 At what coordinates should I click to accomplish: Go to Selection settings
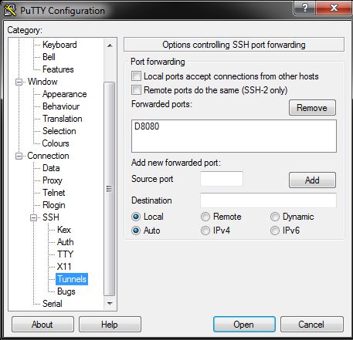tap(59, 131)
